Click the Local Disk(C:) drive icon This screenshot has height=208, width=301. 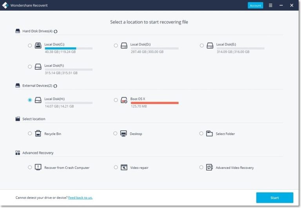(x=38, y=45)
